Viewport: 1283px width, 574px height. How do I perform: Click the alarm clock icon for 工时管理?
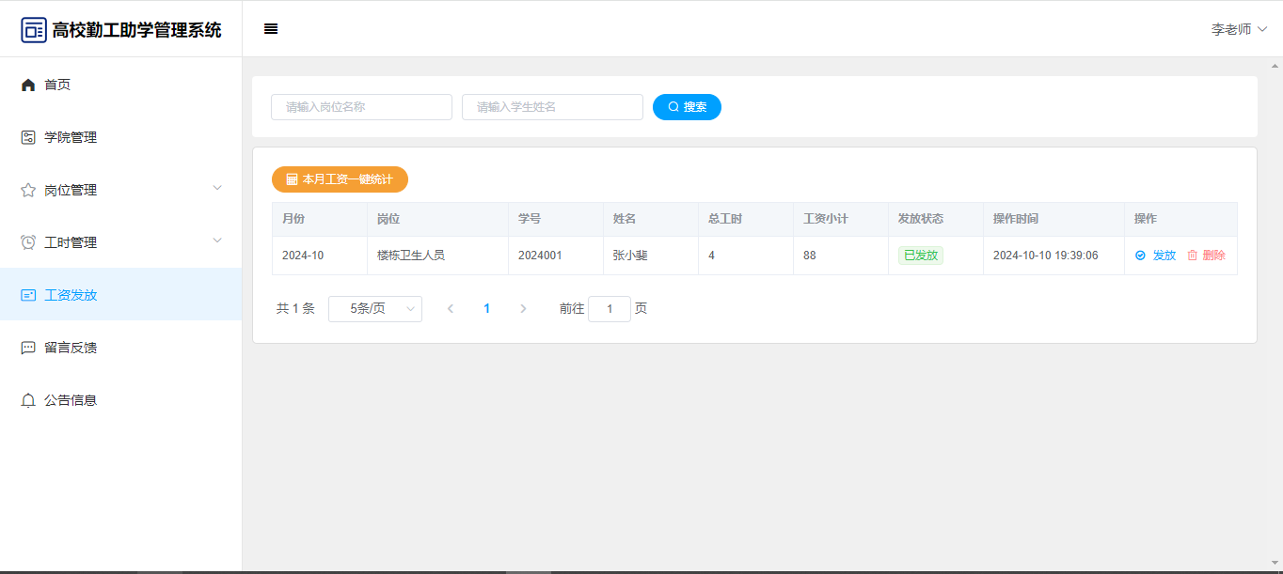click(28, 242)
